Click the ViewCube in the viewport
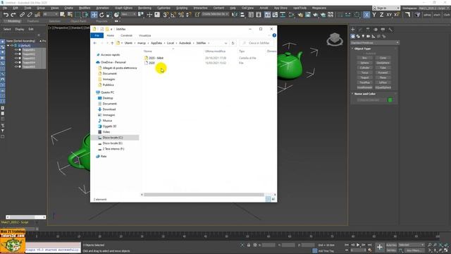The width and height of the screenshot is (451, 254). 335,40
